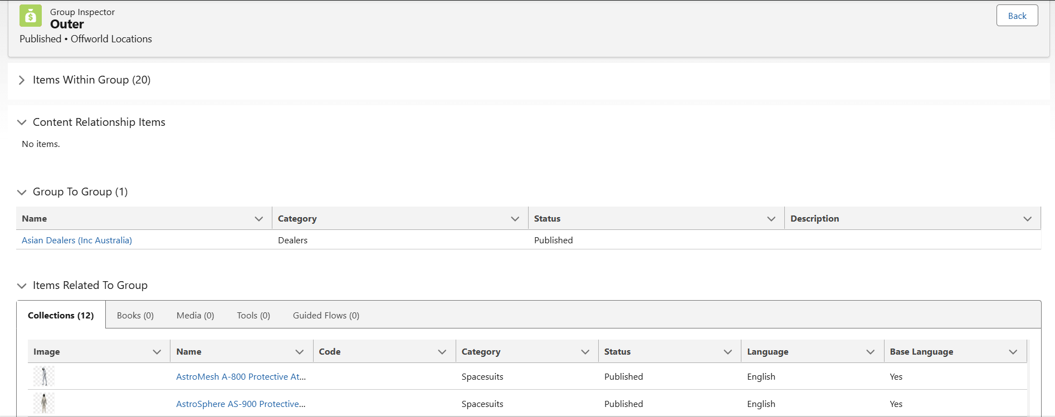Open the Name column menu in Group To Group table

(258, 219)
